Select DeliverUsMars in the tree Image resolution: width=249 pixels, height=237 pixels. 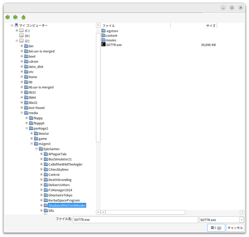click(59, 185)
